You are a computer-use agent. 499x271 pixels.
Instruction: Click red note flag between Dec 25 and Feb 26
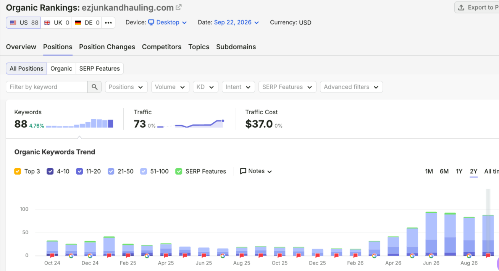tap(337, 256)
